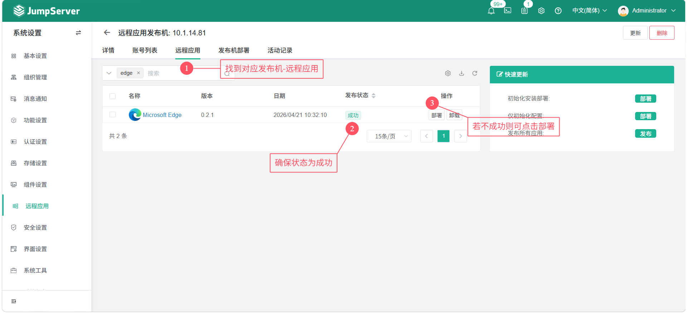Click the table column settings gear icon
This screenshot has height=313, width=687.
coord(448,73)
